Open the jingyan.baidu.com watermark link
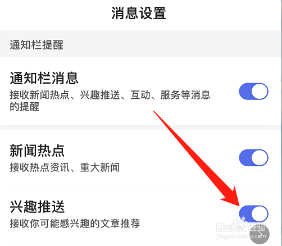The image size is (282, 246). coord(241,236)
